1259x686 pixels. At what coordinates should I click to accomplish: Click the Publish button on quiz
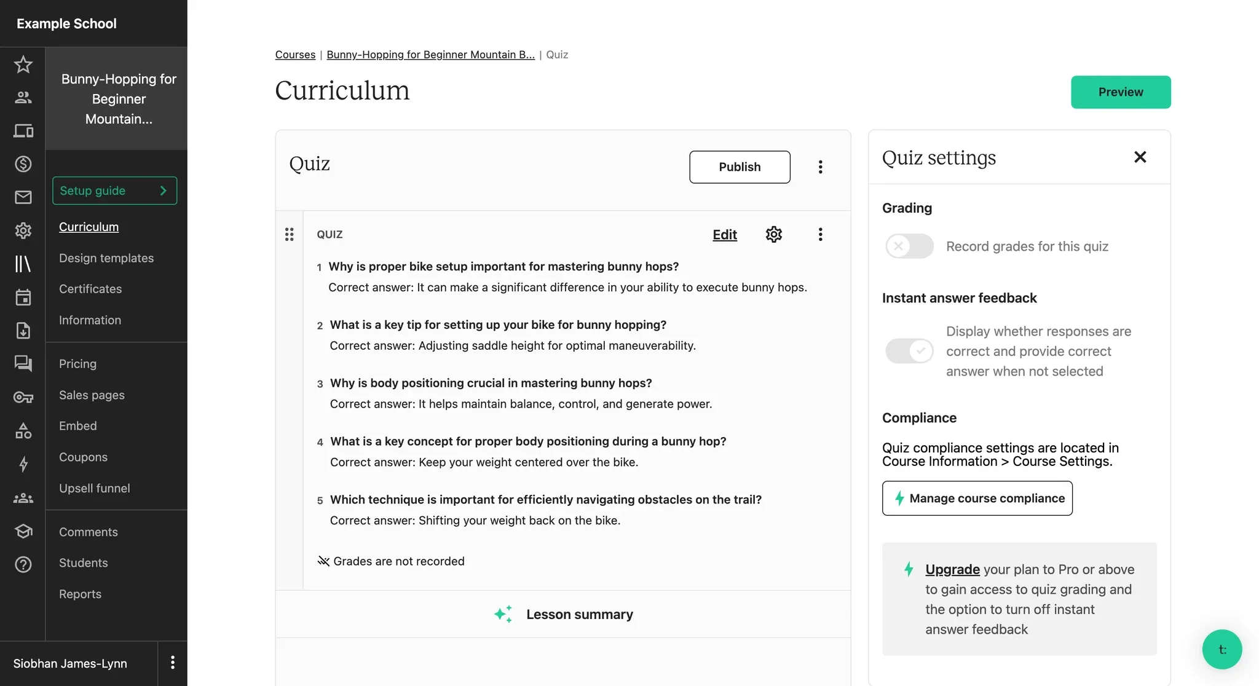[739, 167]
